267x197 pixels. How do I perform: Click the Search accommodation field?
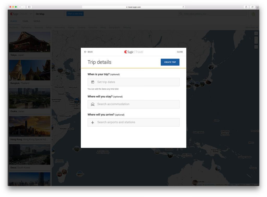(x=133, y=104)
